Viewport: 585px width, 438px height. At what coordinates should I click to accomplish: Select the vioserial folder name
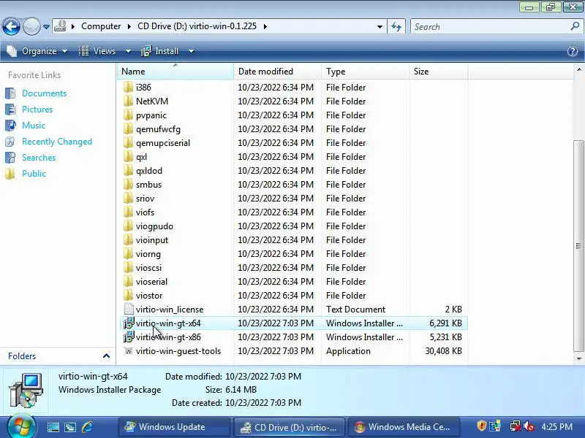151,282
